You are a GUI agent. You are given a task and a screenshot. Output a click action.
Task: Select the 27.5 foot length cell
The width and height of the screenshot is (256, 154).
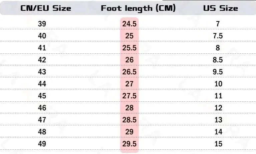129,96
